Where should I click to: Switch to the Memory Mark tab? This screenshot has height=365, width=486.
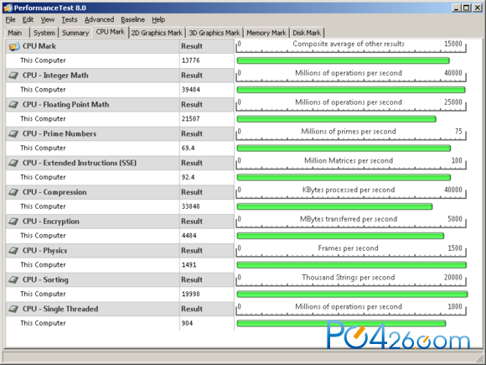coord(266,33)
